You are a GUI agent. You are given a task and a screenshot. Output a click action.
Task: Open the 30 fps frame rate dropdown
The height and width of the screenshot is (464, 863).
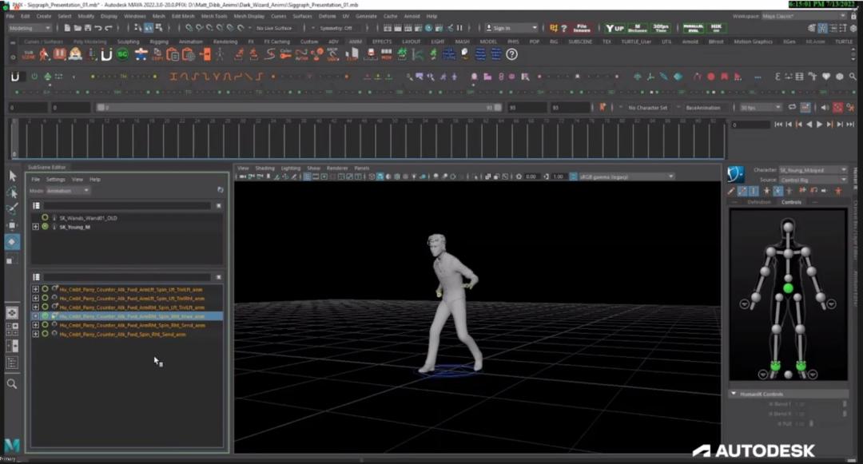(759, 107)
